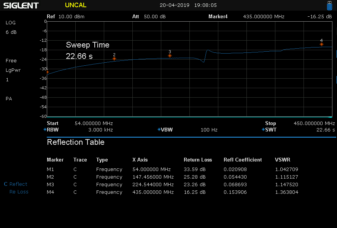Toggle the LOG scale setting

(11, 23)
